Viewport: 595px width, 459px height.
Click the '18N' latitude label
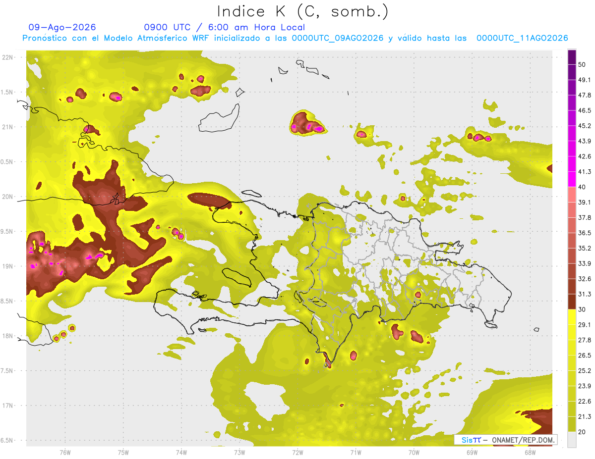[x=7, y=336]
